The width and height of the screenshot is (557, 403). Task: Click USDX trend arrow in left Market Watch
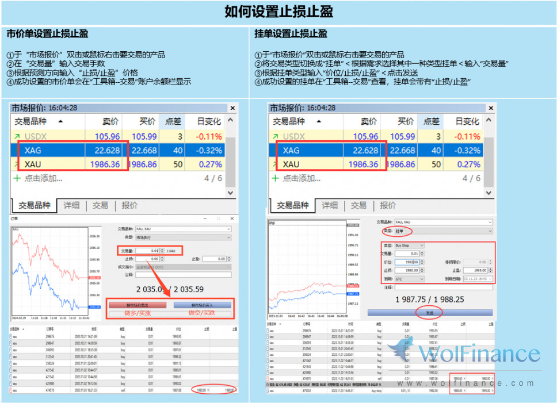click(17, 136)
